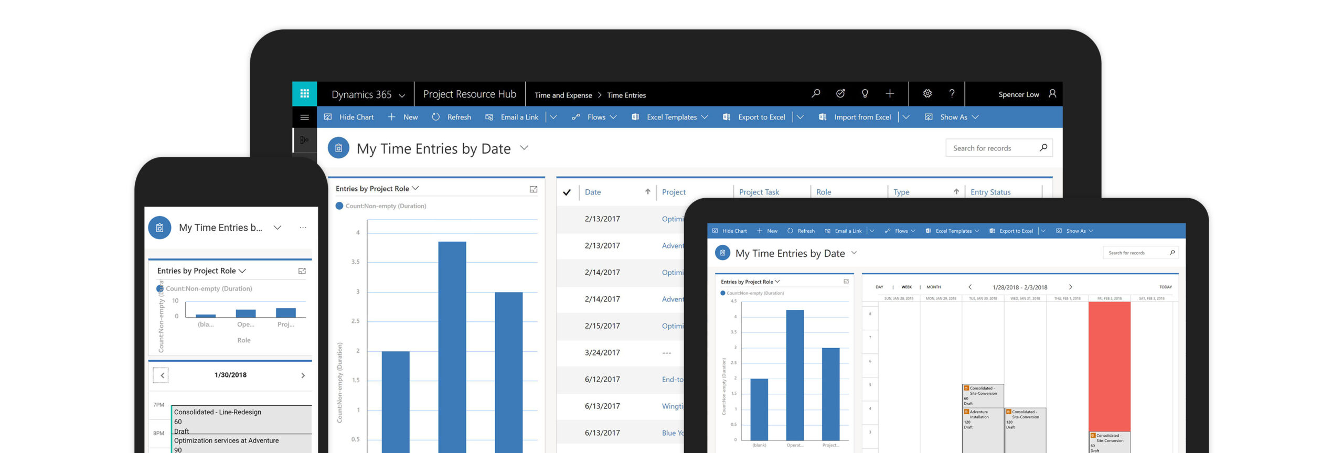Click TODAY button on tablet calendar
This screenshot has height=453, width=1343.
1165,287
